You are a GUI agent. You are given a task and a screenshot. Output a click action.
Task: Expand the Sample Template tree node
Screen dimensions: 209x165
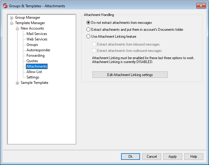coord(17,83)
